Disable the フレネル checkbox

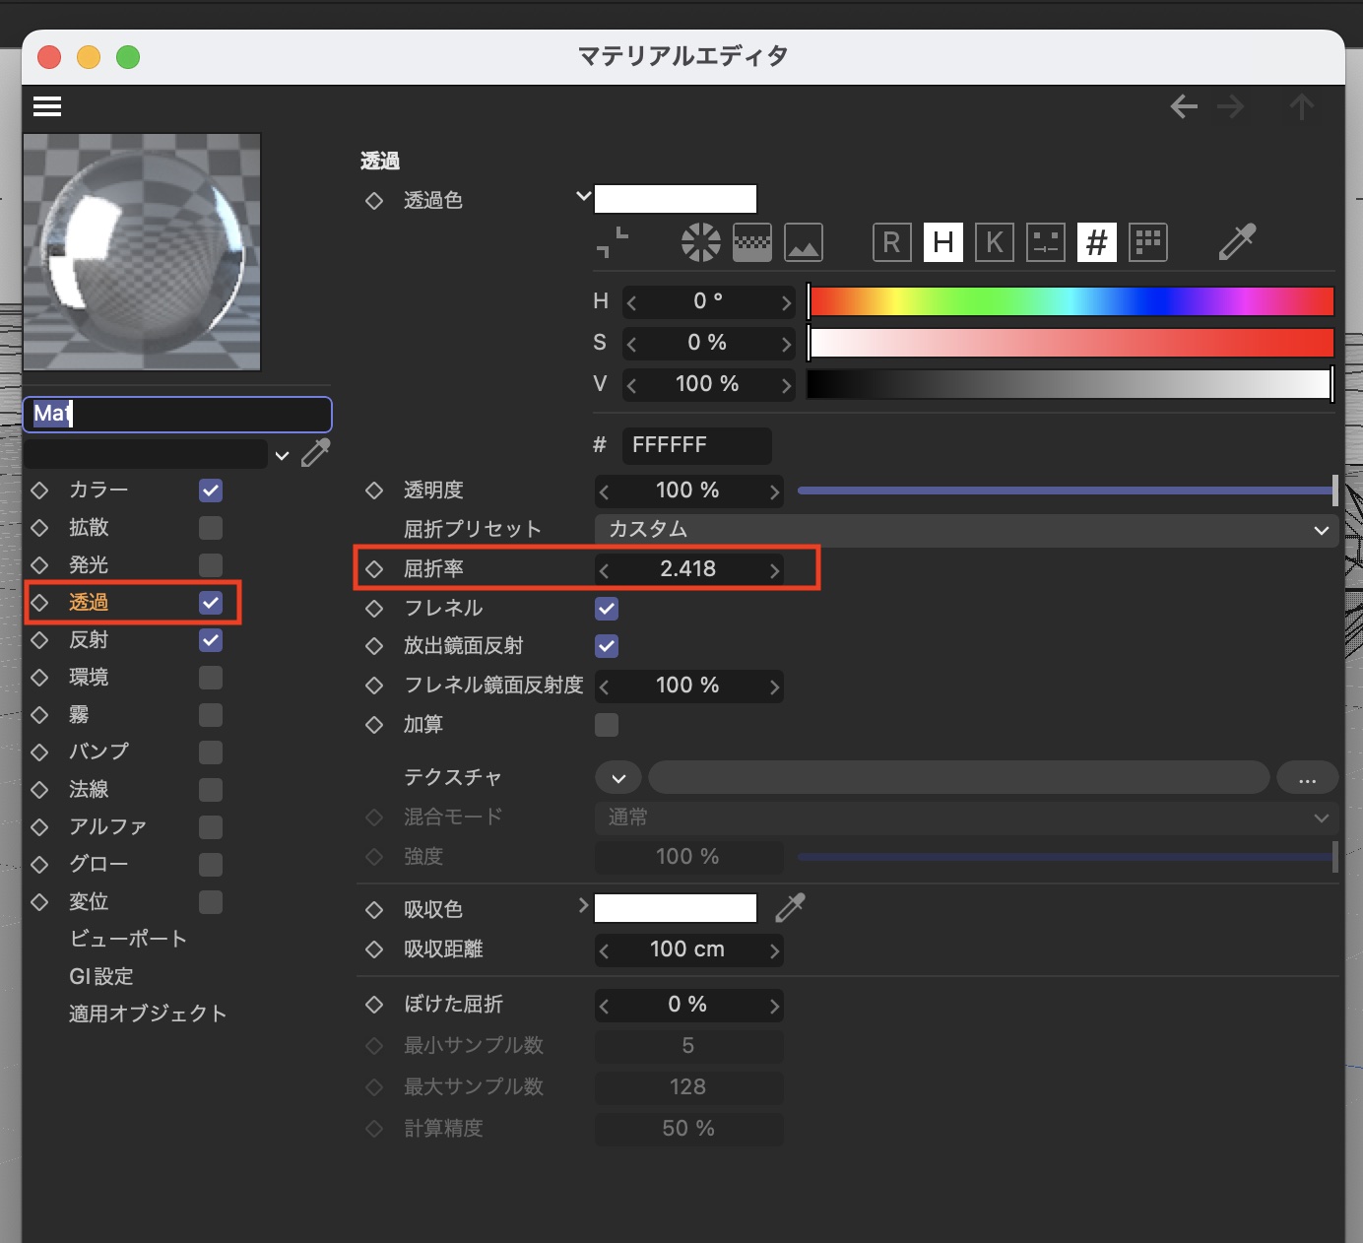point(607,609)
